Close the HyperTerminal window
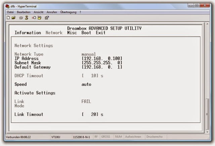The height and width of the screenshot is (146, 215). pos(205,5)
